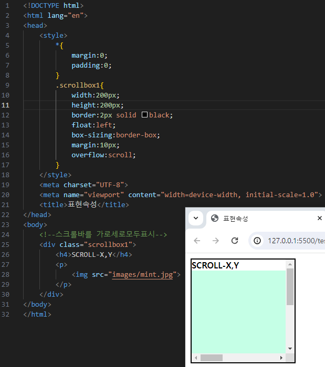The height and width of the screenshot is (367, 325).
Task: Click the closing </style> tag on line 18
Action: (56, 175)
